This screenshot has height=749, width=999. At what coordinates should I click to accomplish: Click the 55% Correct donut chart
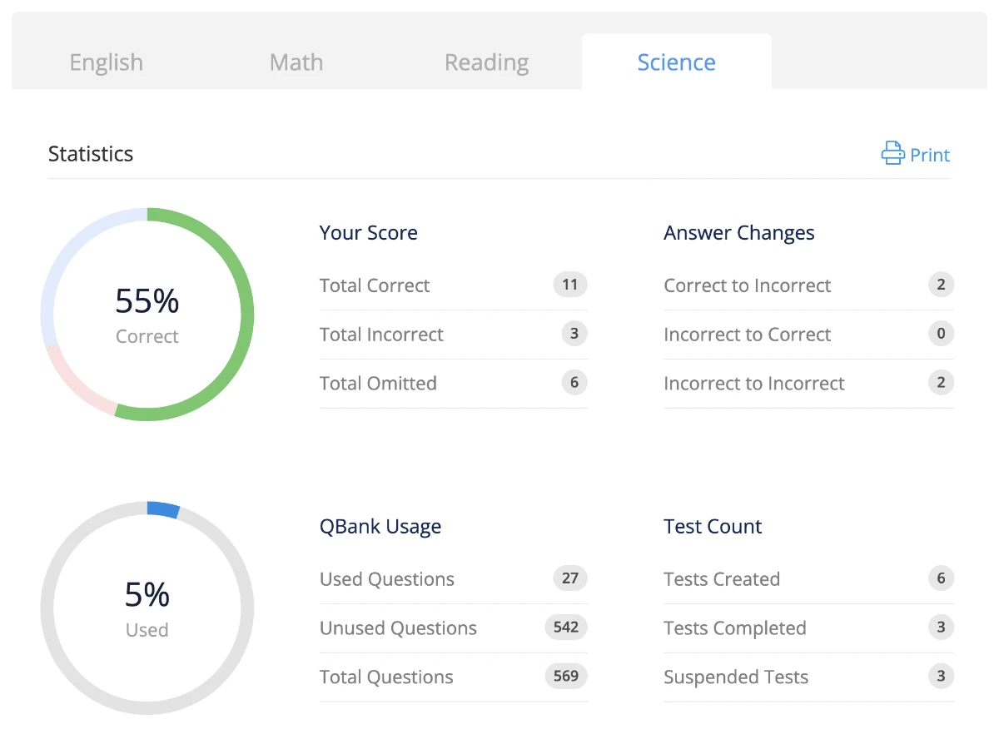147,315
